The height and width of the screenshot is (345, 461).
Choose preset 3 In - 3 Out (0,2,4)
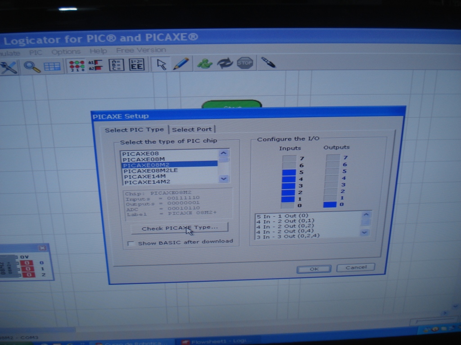pyautogui.click(x=308, y=236)
